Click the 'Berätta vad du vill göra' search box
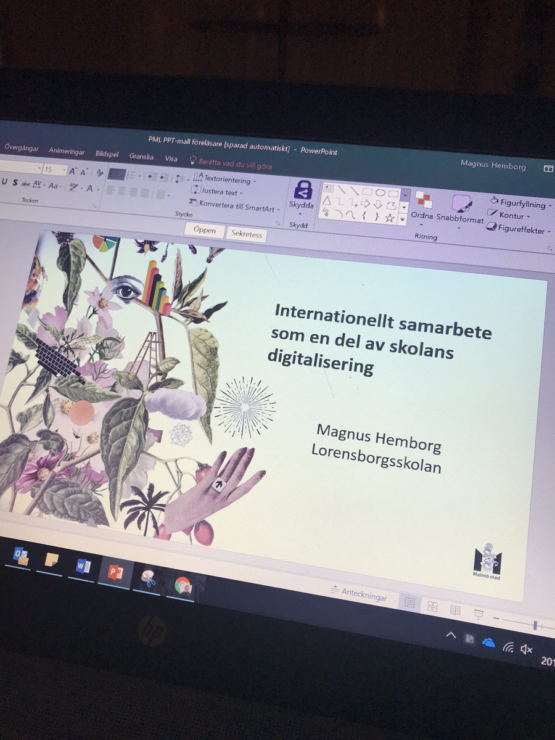This screenshot has width=555, height=740. click(x=230, y=163)
